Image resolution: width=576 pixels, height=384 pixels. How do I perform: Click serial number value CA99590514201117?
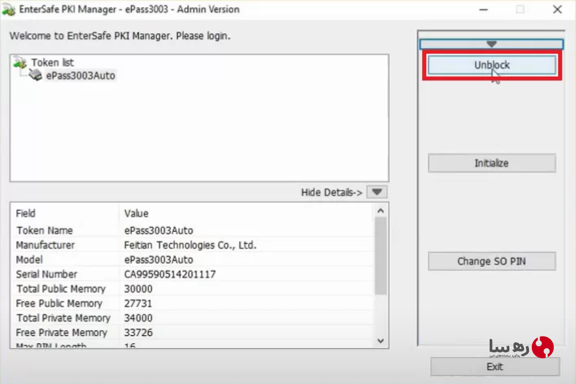point(170,275)
